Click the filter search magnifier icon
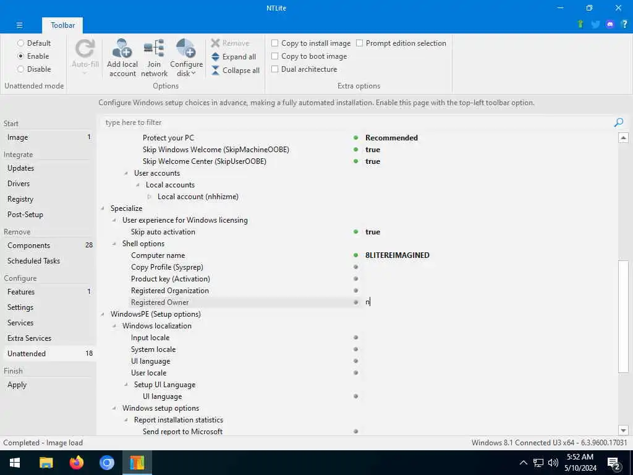This screenshot has width=633, height=475. 618,122
